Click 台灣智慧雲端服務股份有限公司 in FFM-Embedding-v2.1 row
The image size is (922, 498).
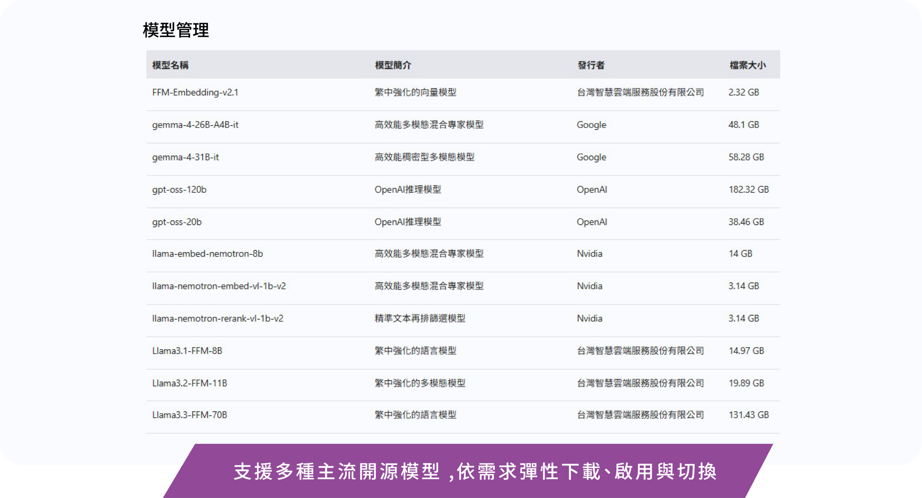[640, 92]
